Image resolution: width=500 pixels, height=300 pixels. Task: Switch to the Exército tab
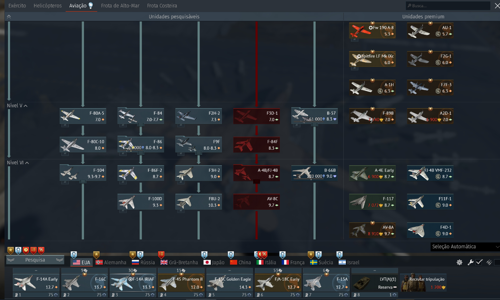(17, 6)
